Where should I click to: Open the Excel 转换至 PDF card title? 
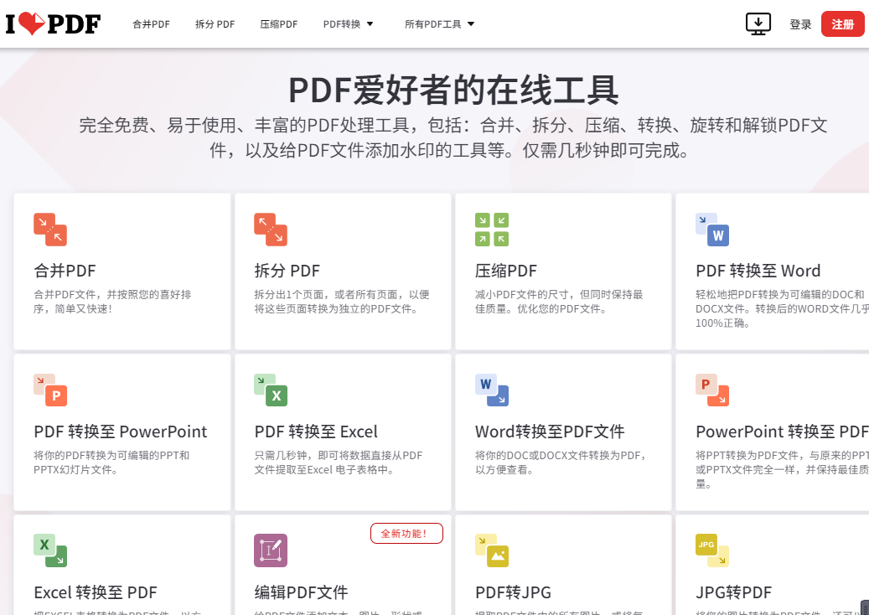96,592
